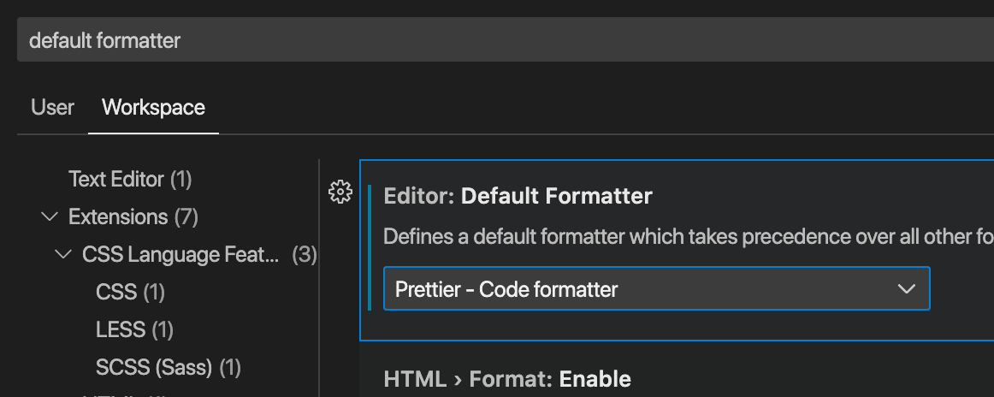Viewport: 994px width, 397px height.
Task: Collapse the CSS Language Features chevron
Action: pos(62,255)
